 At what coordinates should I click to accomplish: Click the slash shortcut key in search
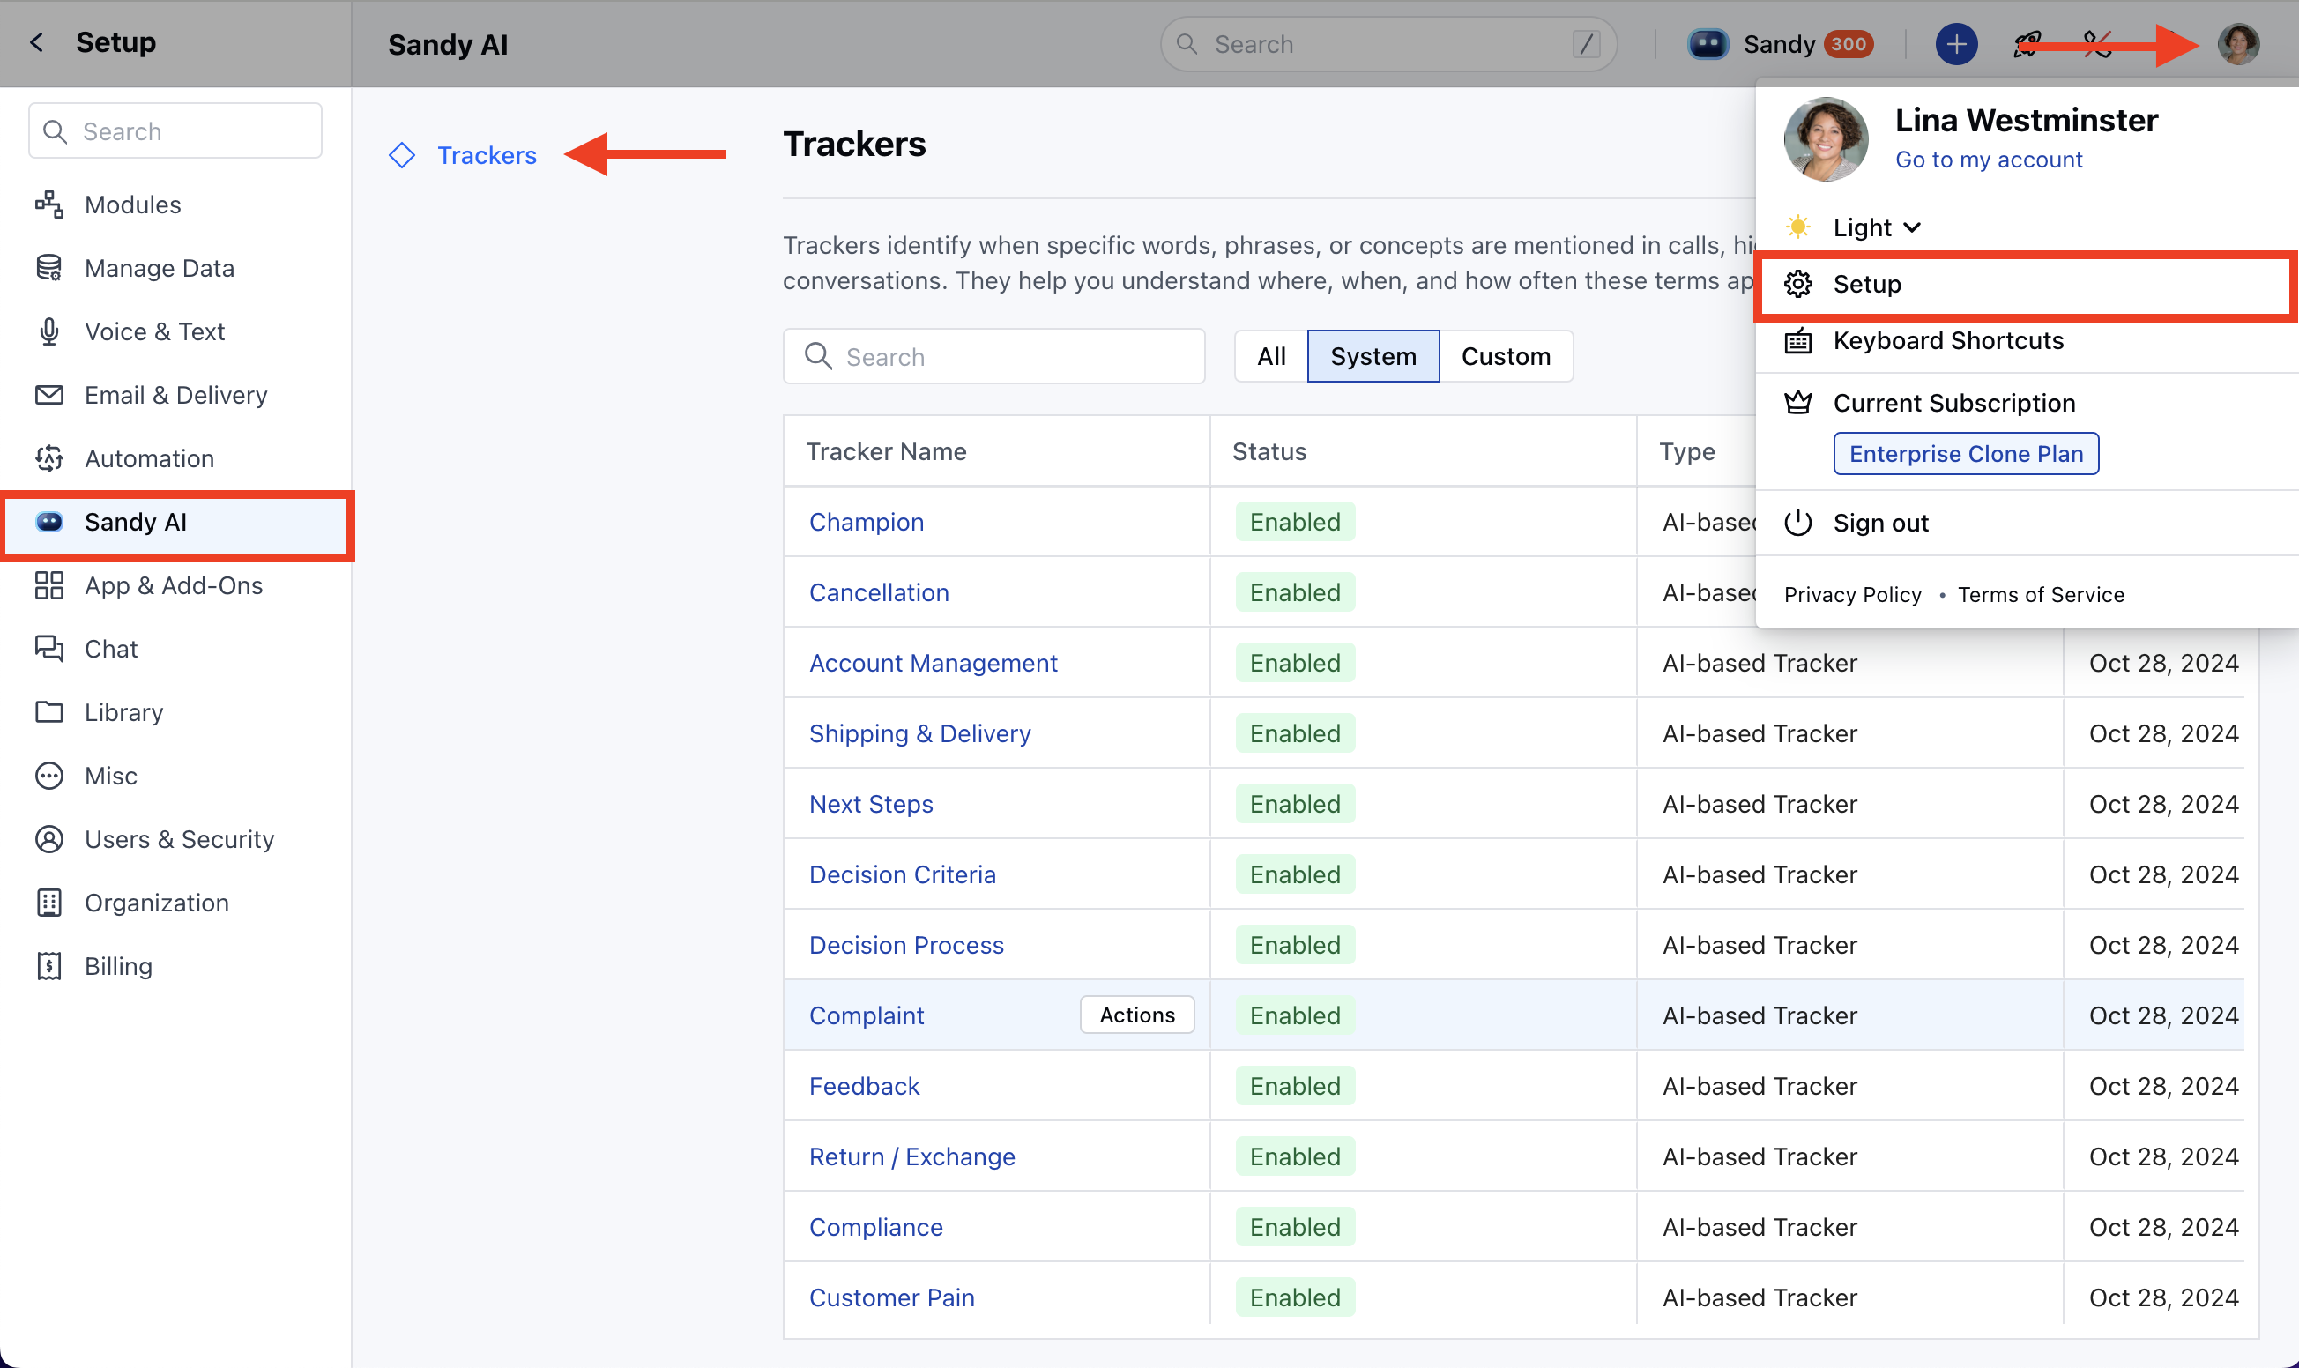coord(1586,44)
